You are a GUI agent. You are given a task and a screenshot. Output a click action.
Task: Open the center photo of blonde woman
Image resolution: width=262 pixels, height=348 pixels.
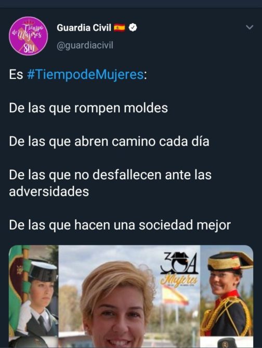coord(129,297)
